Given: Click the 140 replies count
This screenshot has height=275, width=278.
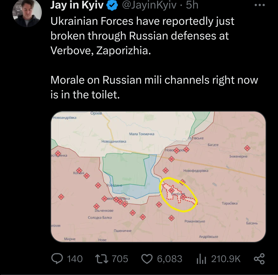Looking at the screenshot, I should pos(75,259).
